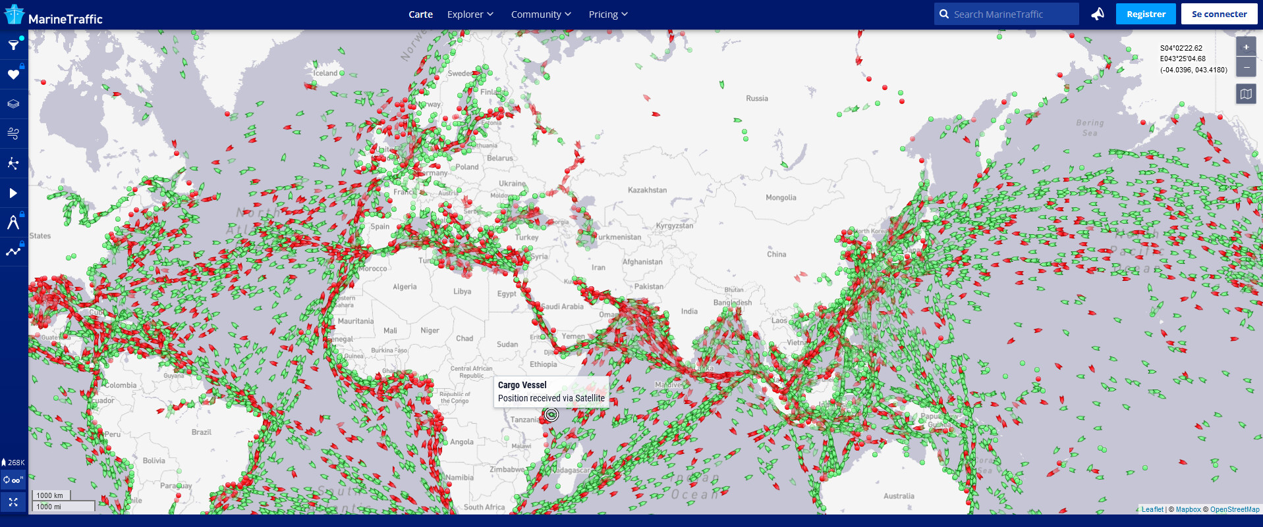Expand the Community dropdown menu
The image size is (1263, 527).
tap(540, 14)
